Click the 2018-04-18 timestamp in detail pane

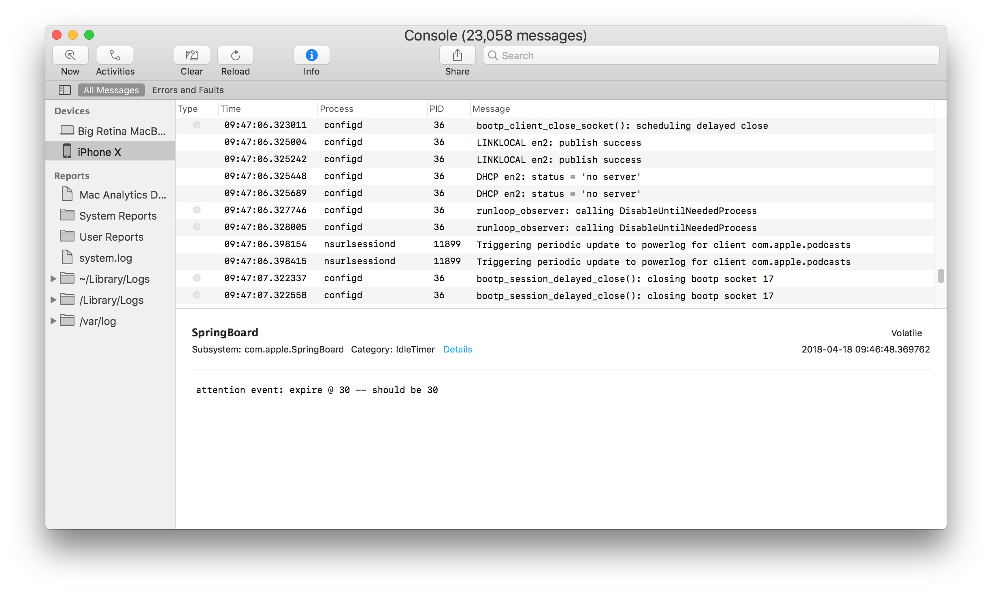tap(866, 349)
